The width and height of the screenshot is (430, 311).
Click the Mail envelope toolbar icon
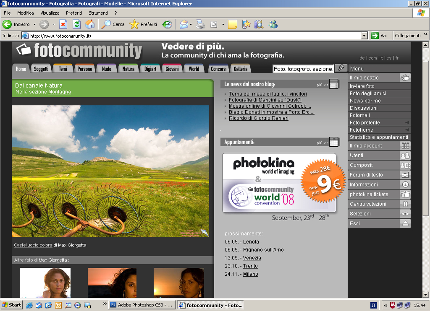pos(184,24)
